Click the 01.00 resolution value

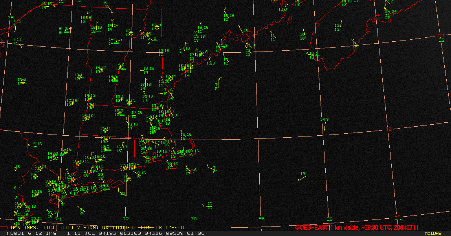tap(196, 233)
